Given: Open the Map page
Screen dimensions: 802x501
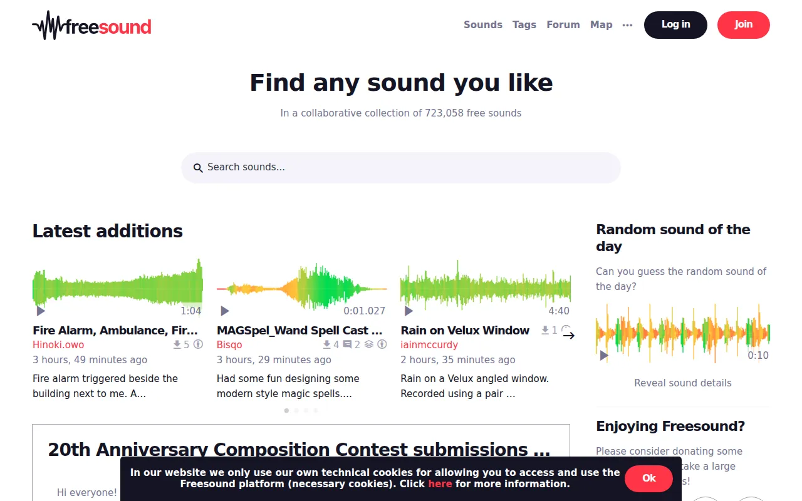Looking at the screenshot, I should pyautogui.click(x=601, y=25).
